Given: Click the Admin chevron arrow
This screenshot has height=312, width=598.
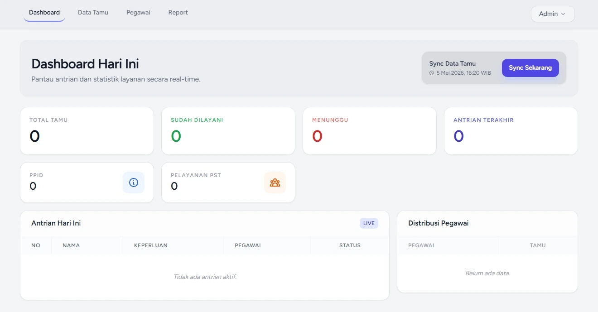Looking at the screenshot, I should tap(563, 14).
